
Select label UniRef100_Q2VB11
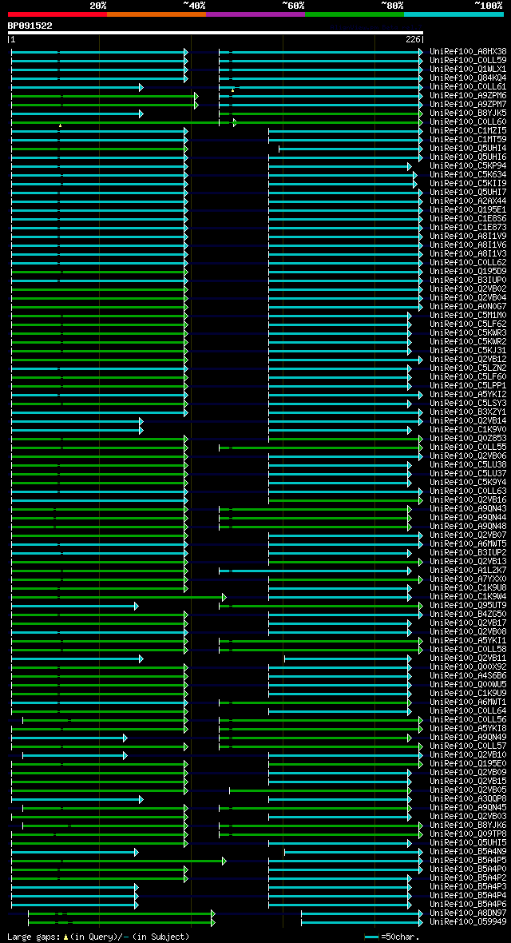tap(469, 658)
